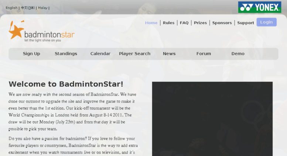Open the Standings tab
The width and height of the screenshot is (287, 156).
click(66, 54)
